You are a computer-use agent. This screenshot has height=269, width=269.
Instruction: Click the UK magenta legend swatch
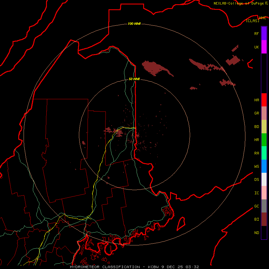tap(264, 47)
